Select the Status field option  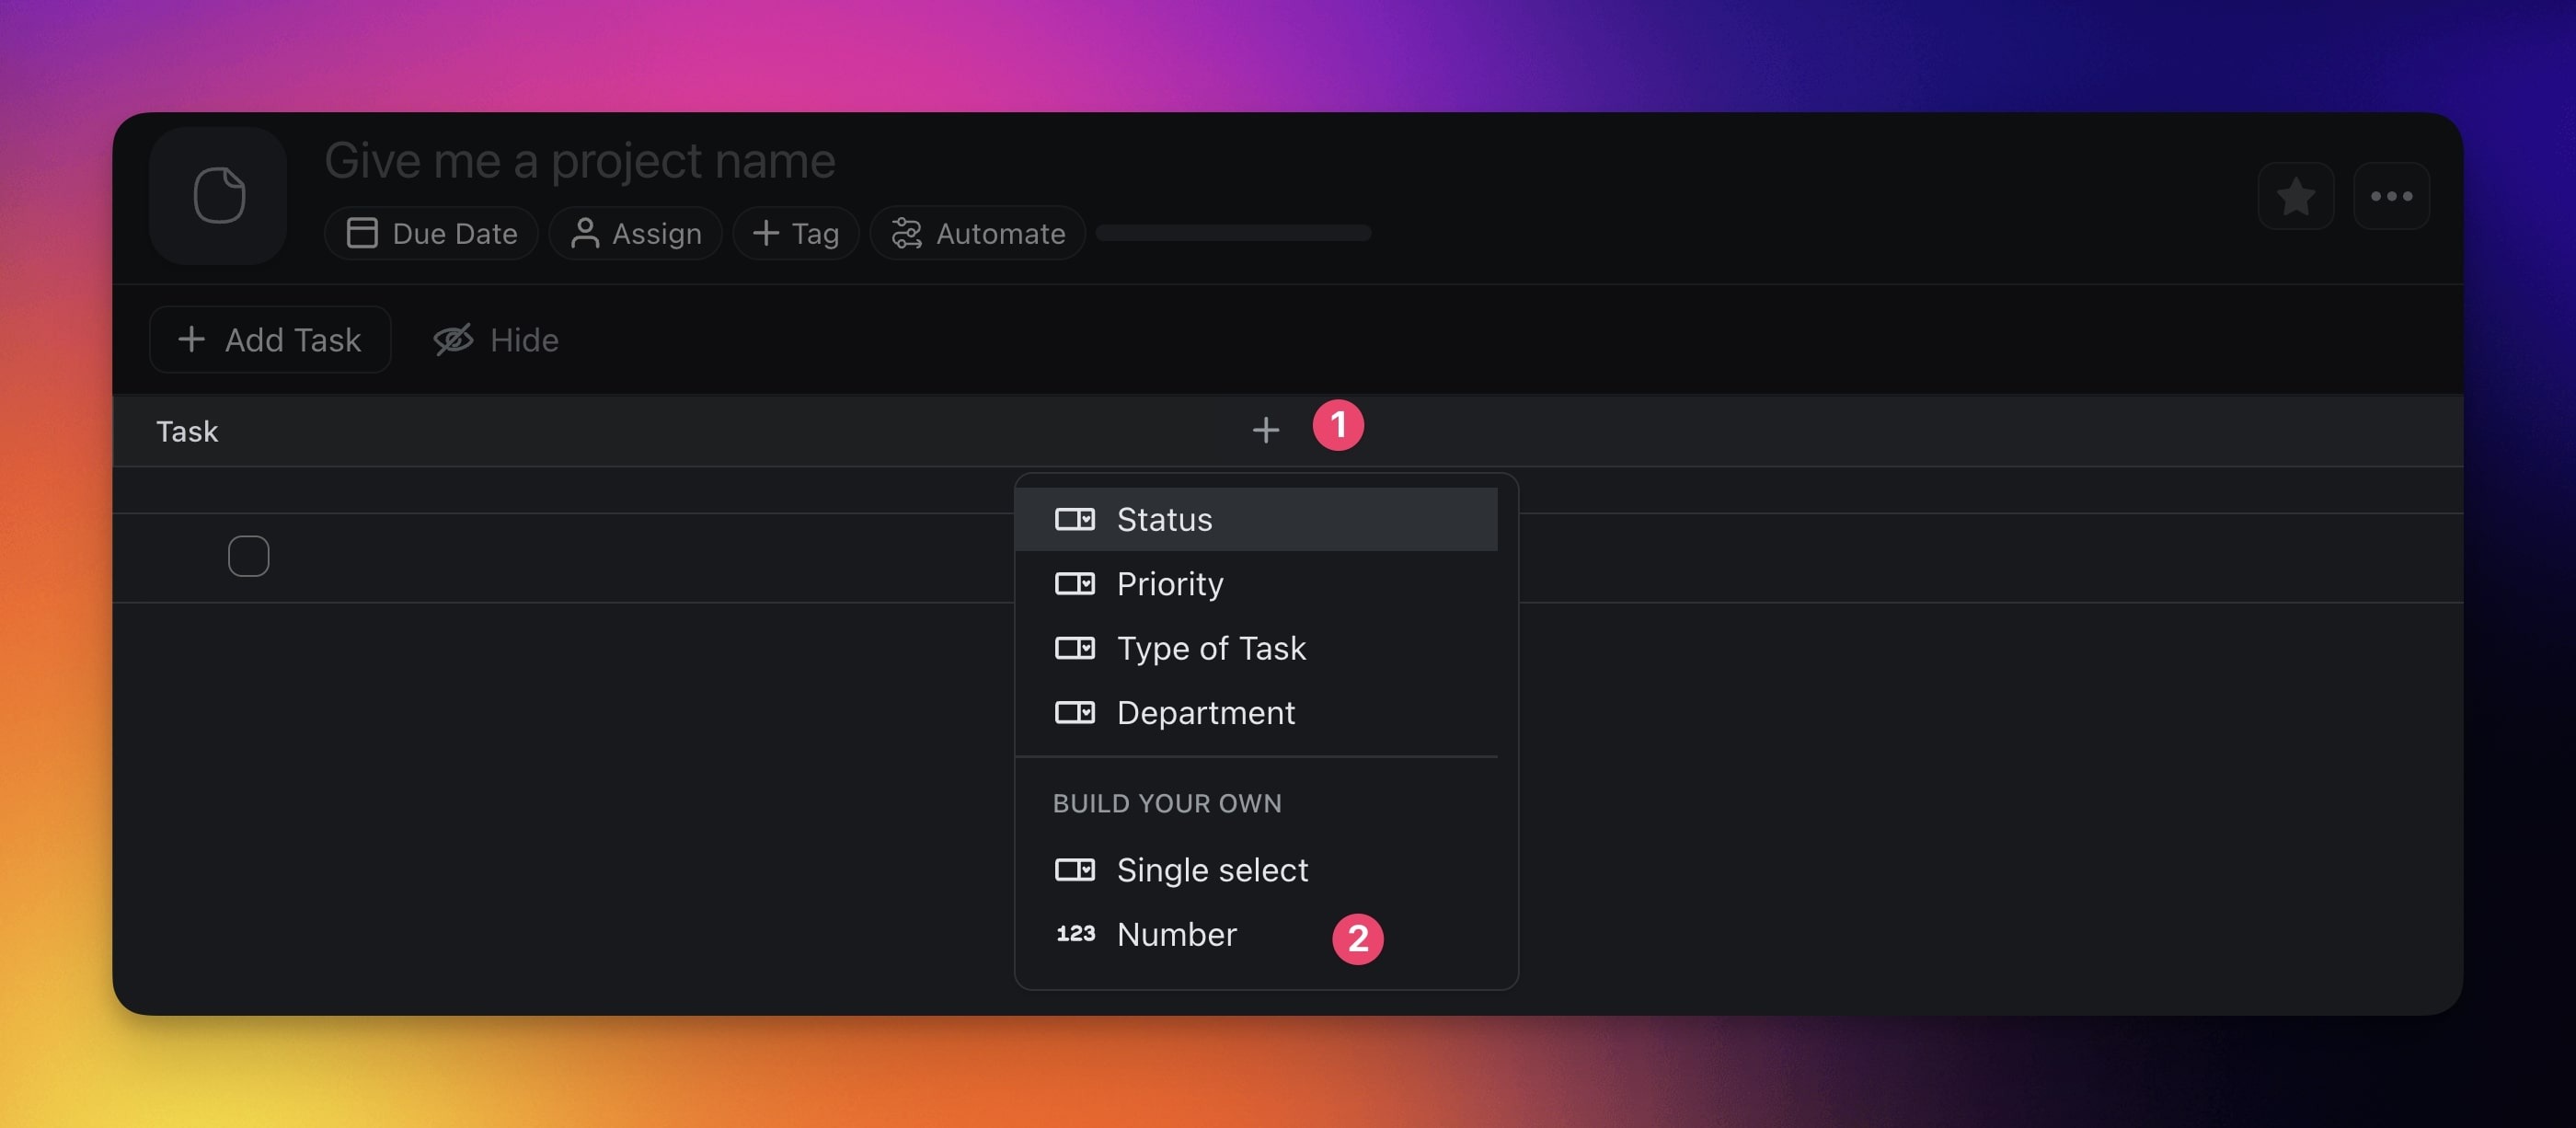pos(1164,519)
